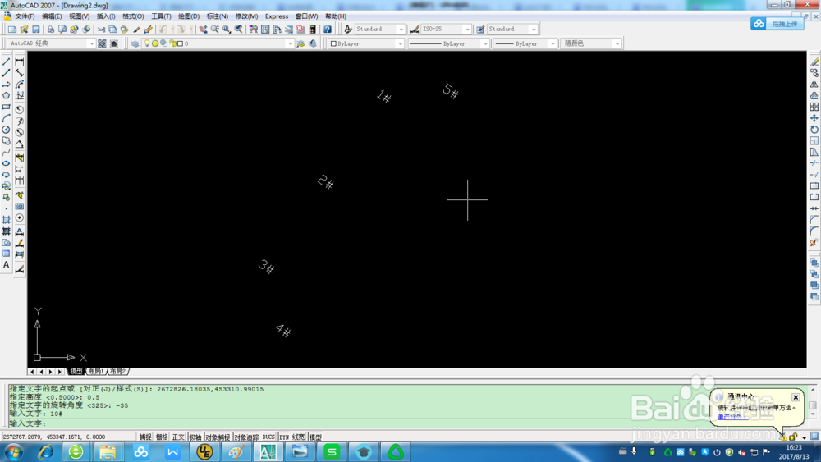Toggle 模型 model space button in status bar
The width and height of the screenshot is (821, 462).
315,437
